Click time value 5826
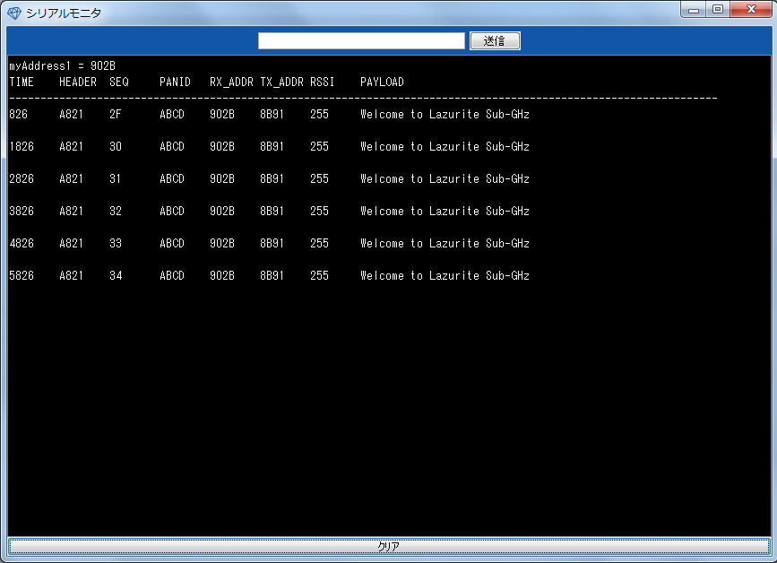The height and width of the screenshot is (563, 777). (22, 275)
